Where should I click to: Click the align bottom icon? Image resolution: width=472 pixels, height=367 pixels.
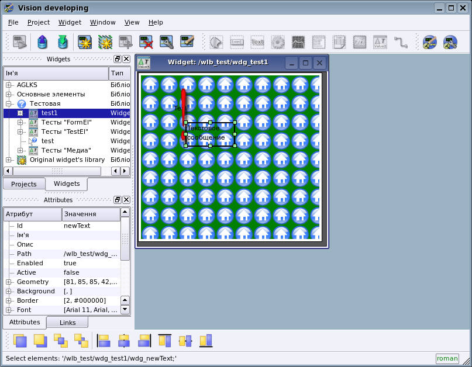205,340
